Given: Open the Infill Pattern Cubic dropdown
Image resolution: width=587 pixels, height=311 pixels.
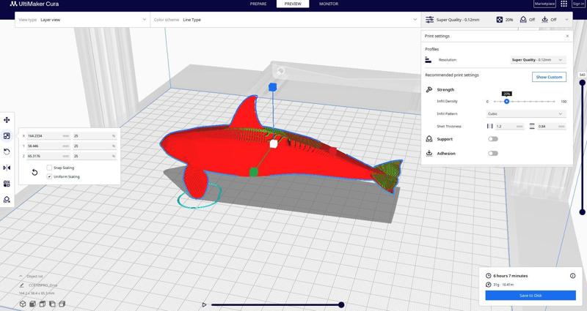Looking at the screenshot, I should [x=526, y=113].
